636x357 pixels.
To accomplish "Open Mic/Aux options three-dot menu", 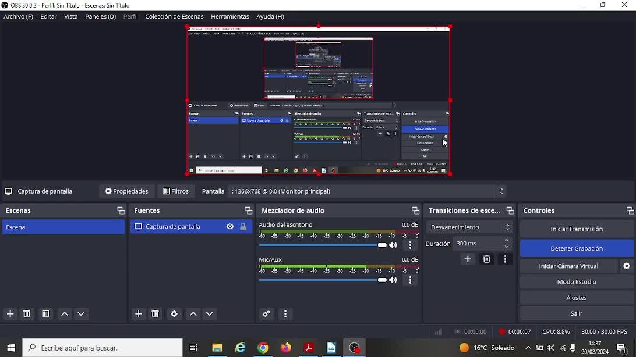I will [x=410, y=280].
